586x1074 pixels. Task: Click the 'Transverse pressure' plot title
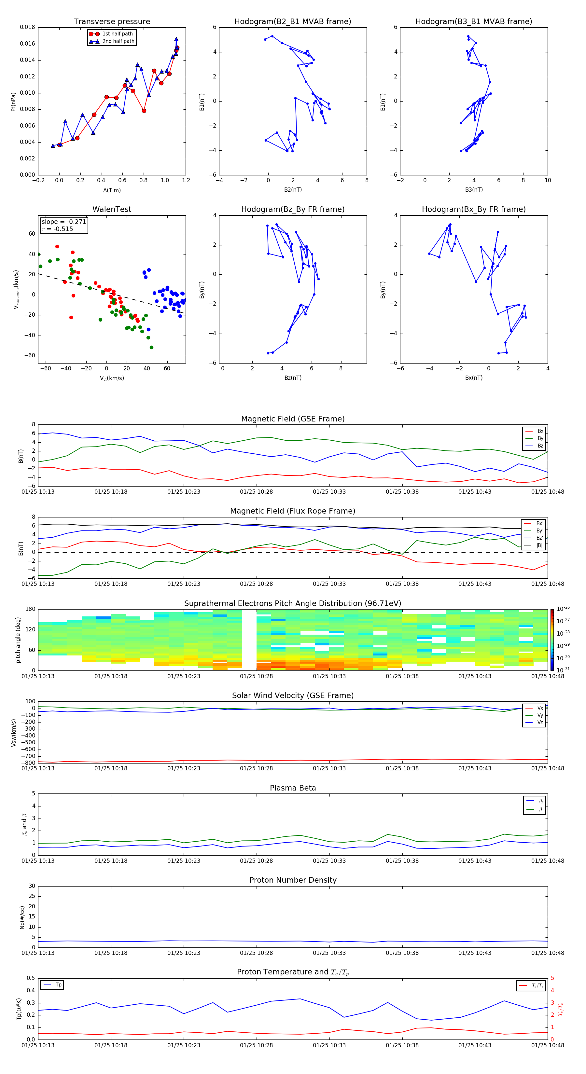(112, 22)
